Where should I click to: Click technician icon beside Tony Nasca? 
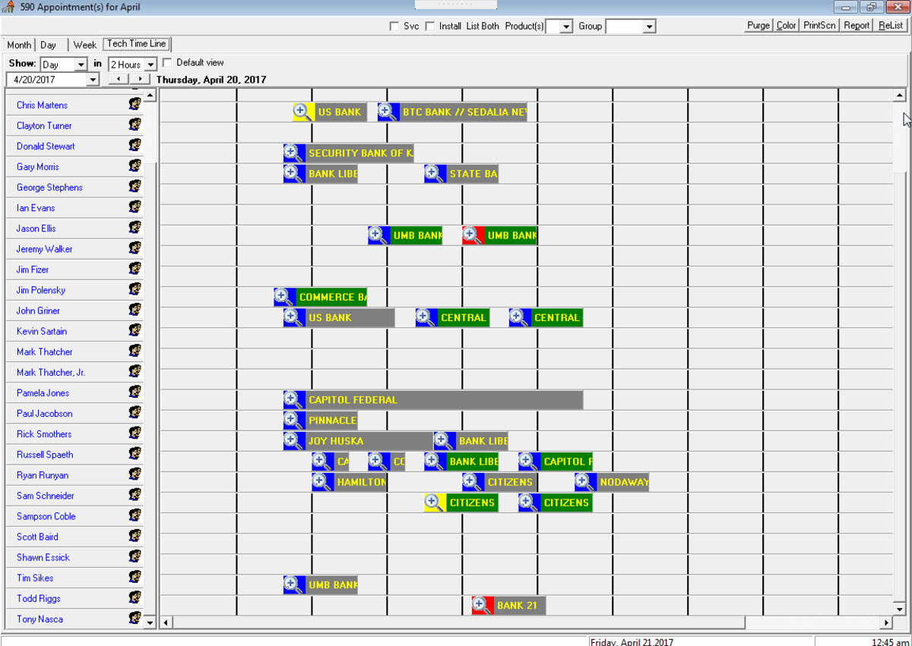pyautogui.click(x=135, y=618)
